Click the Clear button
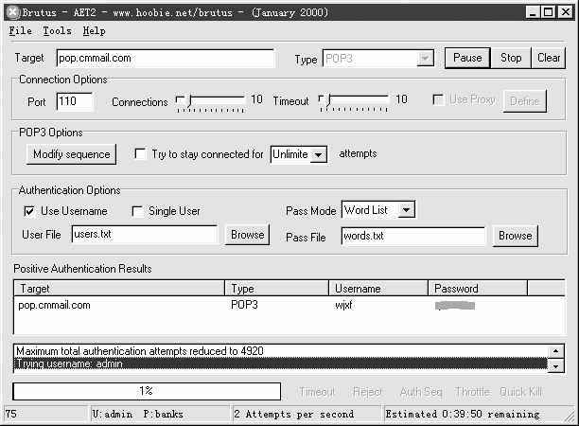The image size is (579, 426). coord(549,58)
